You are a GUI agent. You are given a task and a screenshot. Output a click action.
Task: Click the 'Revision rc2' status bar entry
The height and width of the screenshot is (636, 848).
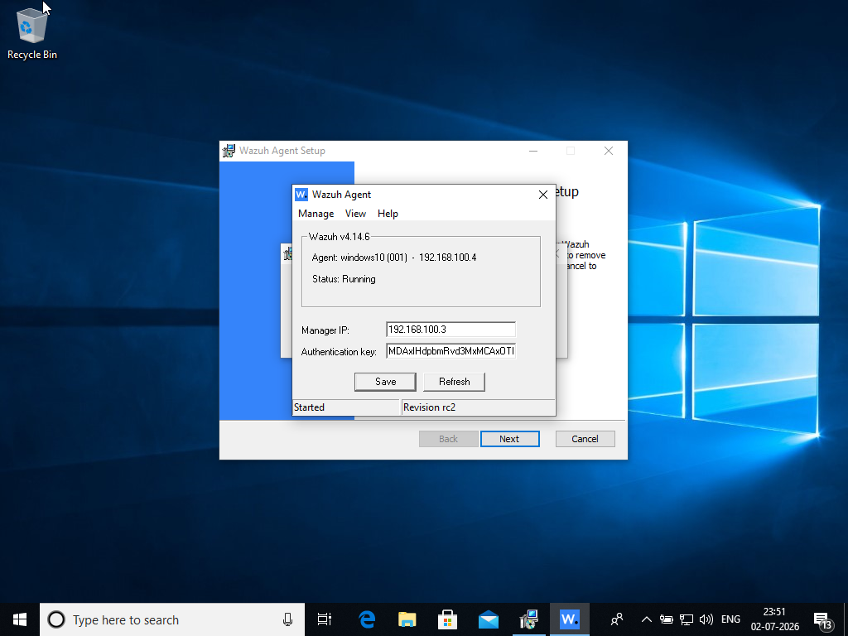click(x=478, y=407)
